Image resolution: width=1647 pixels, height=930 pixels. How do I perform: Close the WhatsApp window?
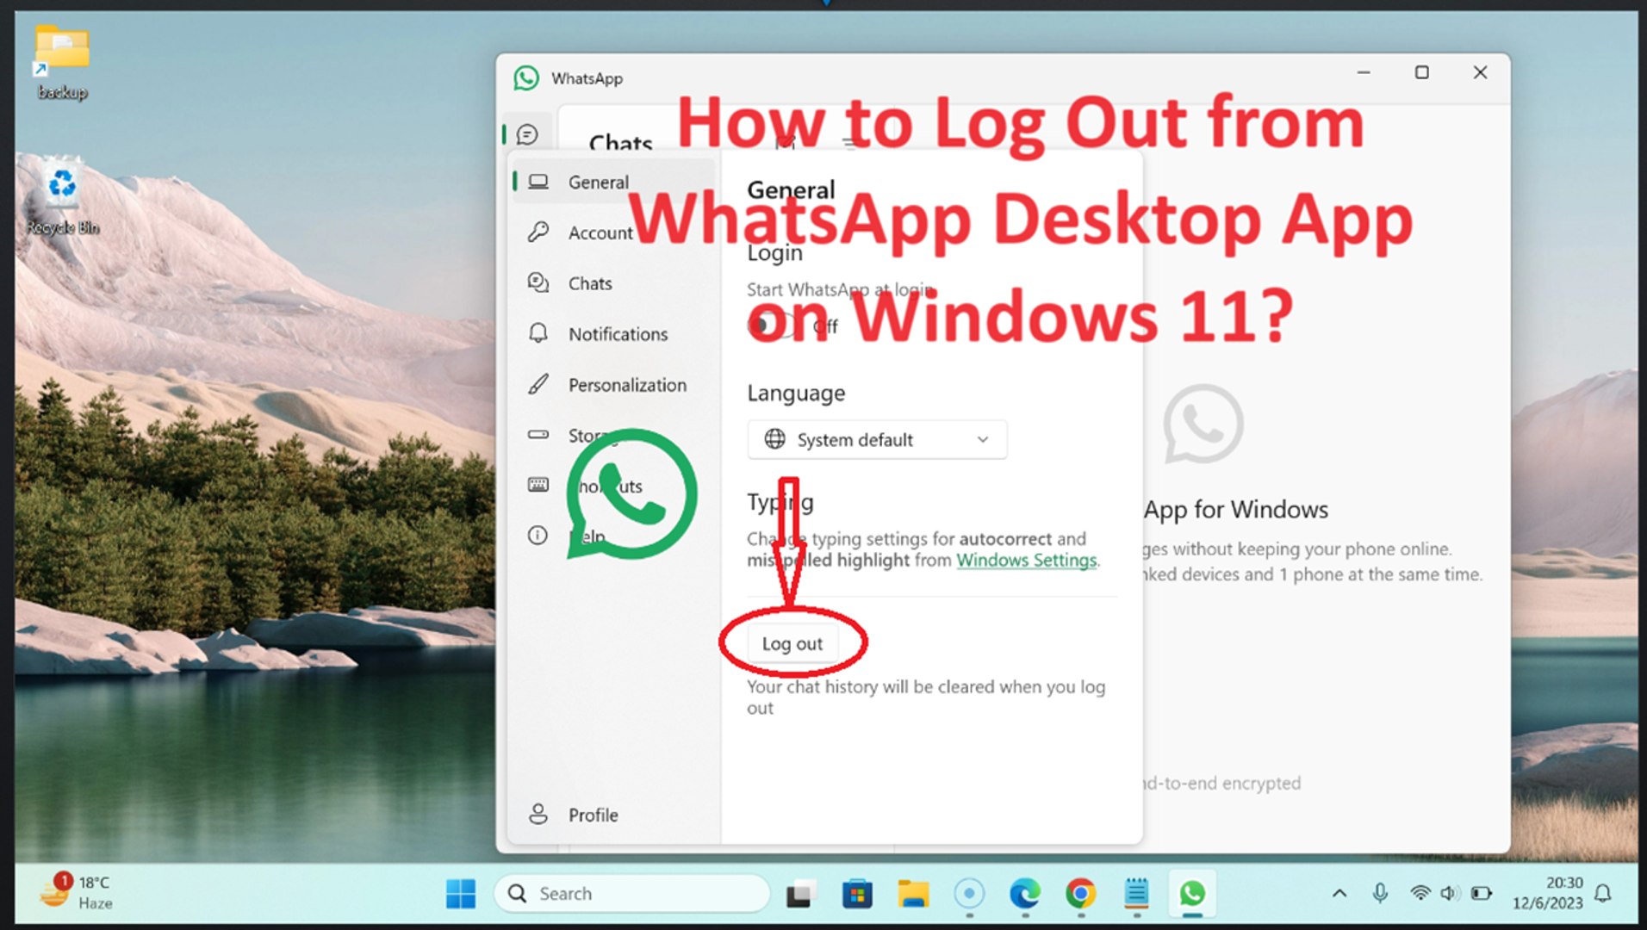coord(1480,72)
